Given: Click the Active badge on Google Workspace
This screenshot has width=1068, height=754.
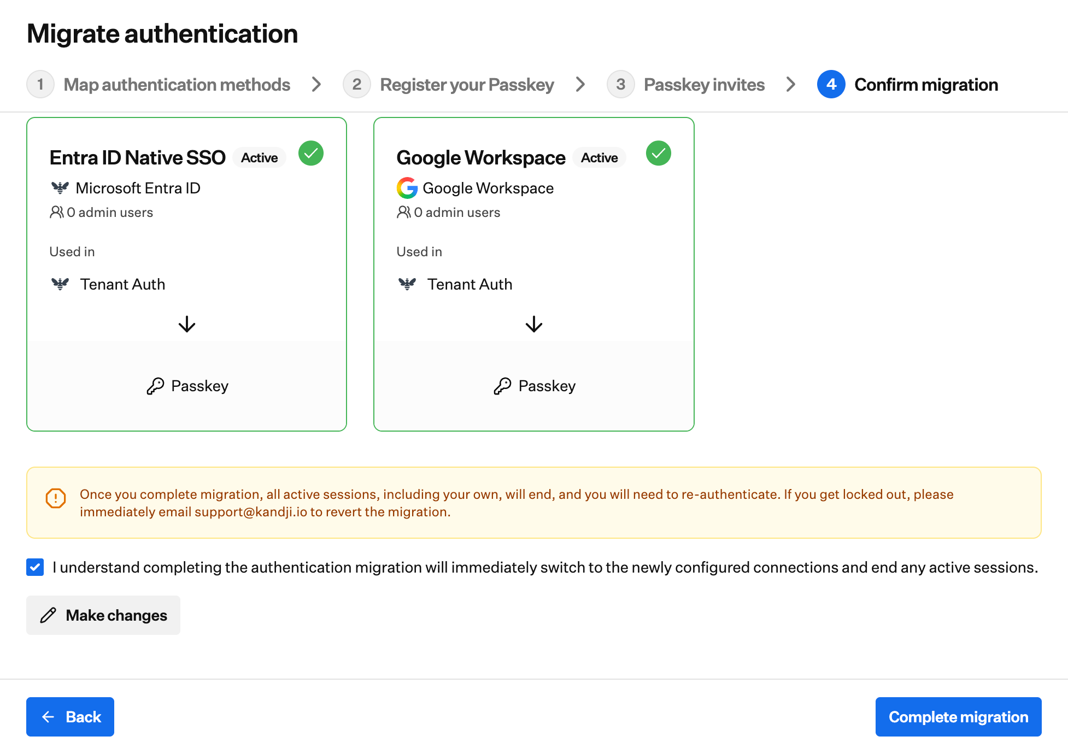Looking at the screenshot, I should coord(600,157).
